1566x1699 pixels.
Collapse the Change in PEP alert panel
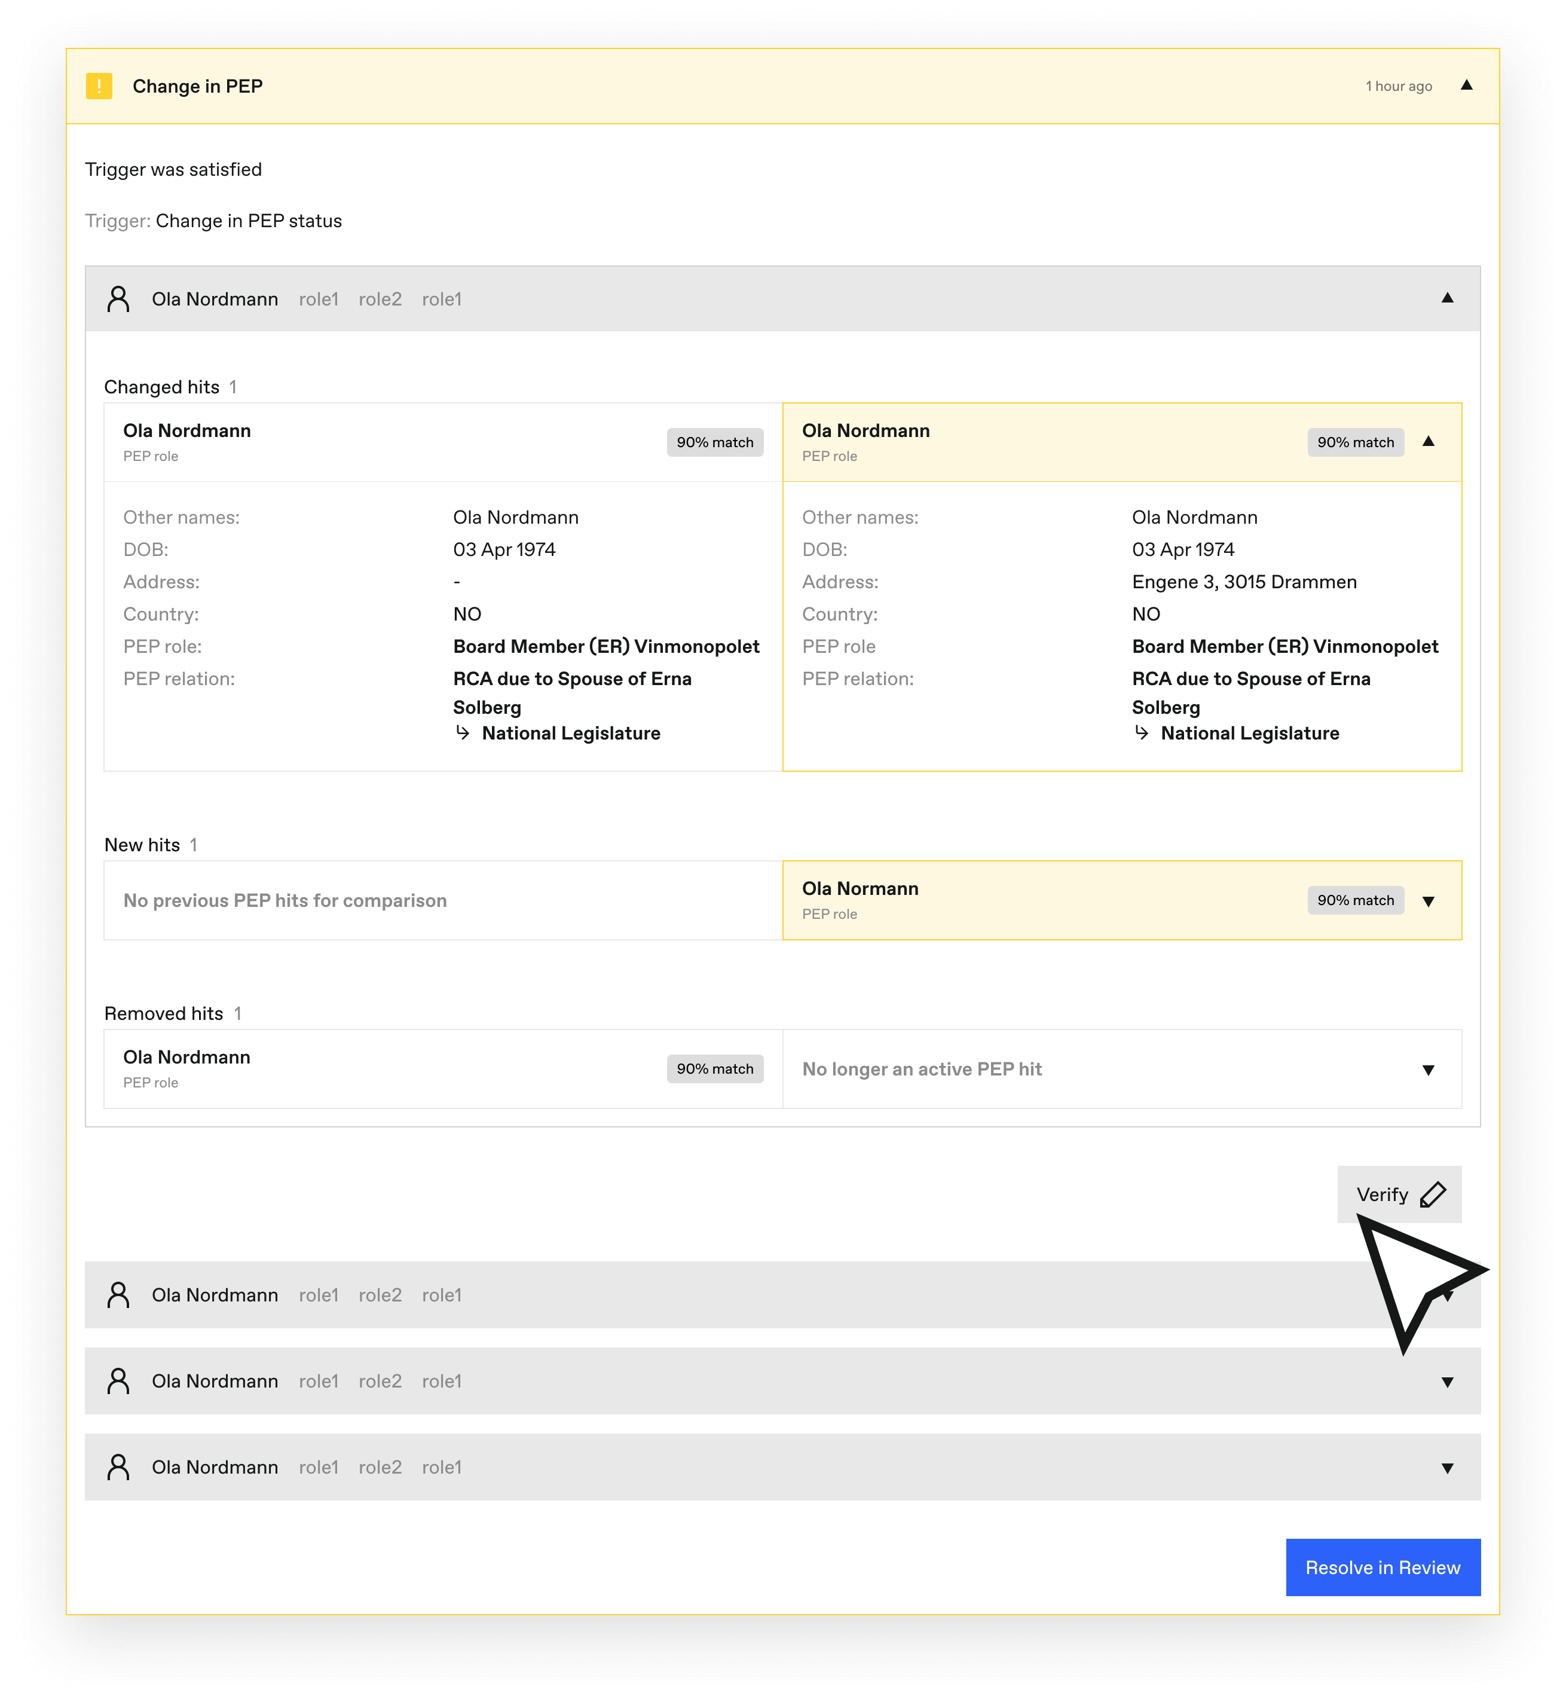click(x=1466, y=85)
